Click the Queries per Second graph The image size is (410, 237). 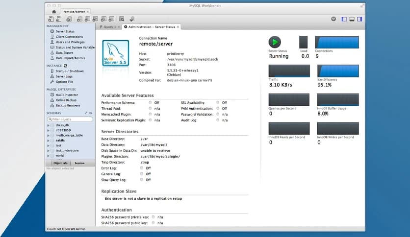click(x=289, y=100)
